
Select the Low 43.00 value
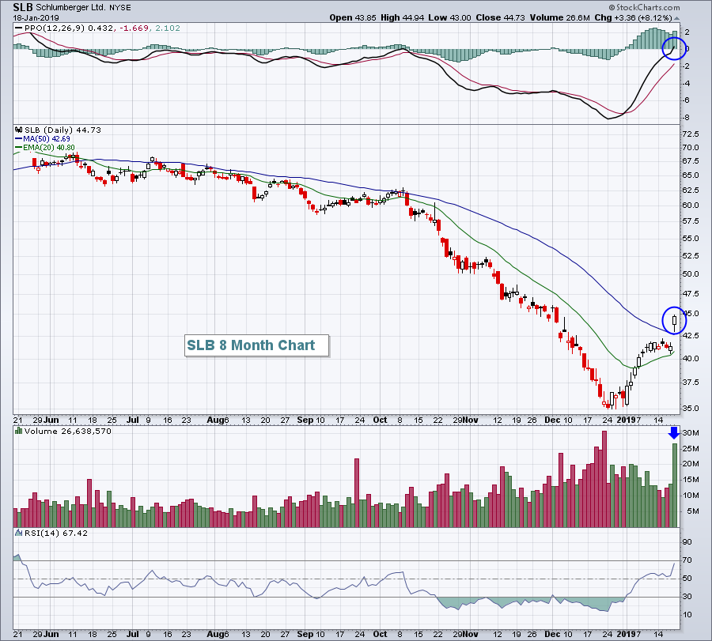tap(449, 17)
